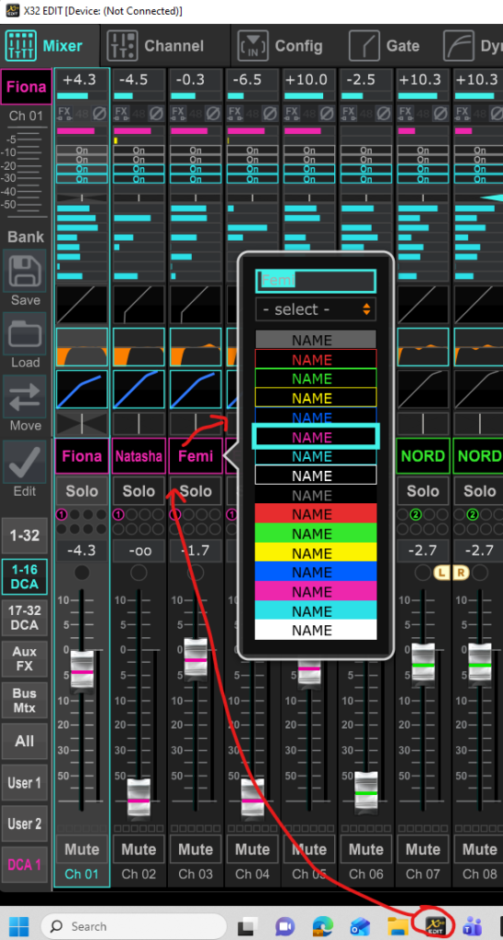Select the DCA 1 button
Viewport: 503px width, 940px height.
point(25,865)
